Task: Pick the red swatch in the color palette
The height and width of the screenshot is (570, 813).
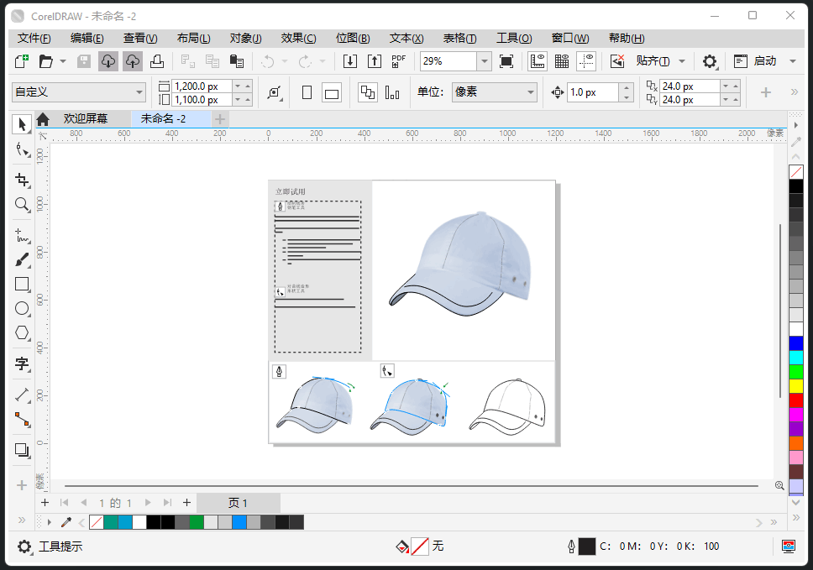Action: click(x=795, y=400)
